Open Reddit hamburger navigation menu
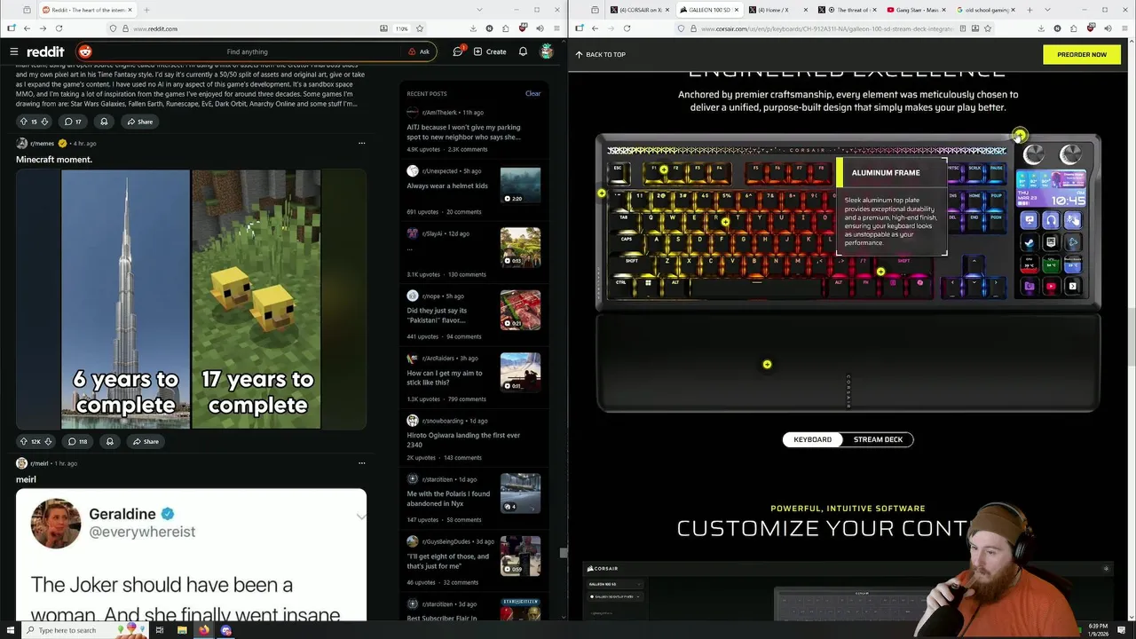 coord(13,51)
